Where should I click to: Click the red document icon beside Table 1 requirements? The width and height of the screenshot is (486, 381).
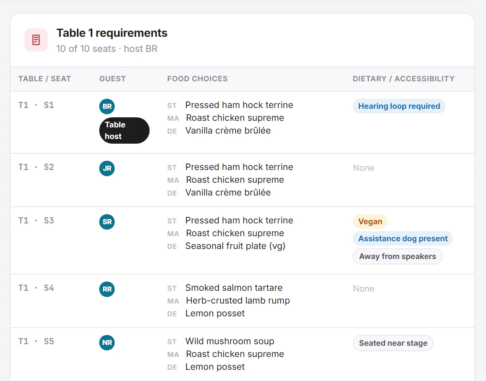(x=36, y=40)
